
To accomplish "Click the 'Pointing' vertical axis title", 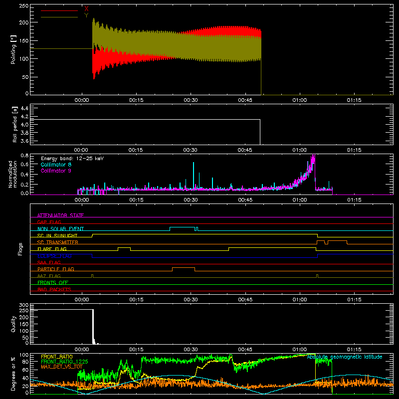I will click(13, 49).
